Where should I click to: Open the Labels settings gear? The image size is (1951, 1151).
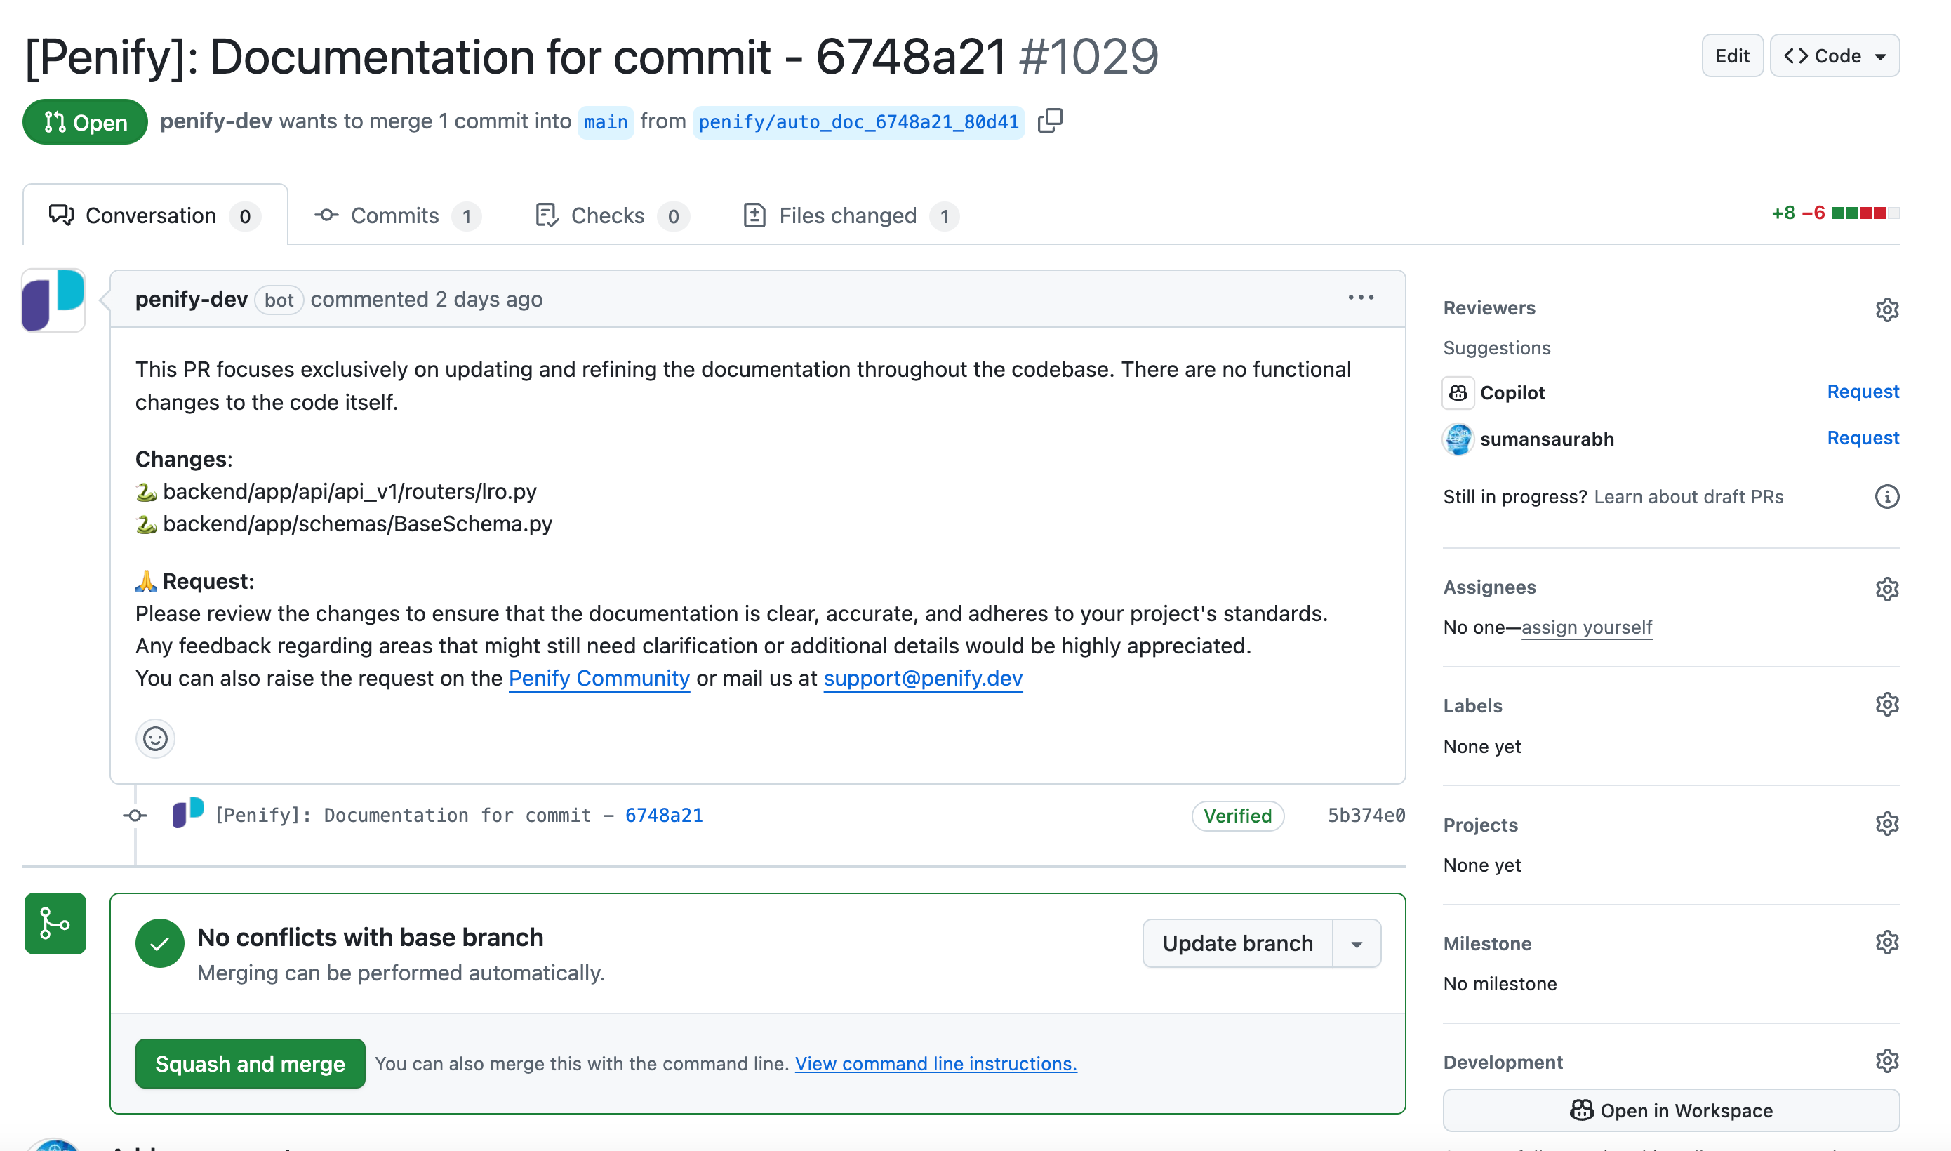click(x=1887, y=704)
